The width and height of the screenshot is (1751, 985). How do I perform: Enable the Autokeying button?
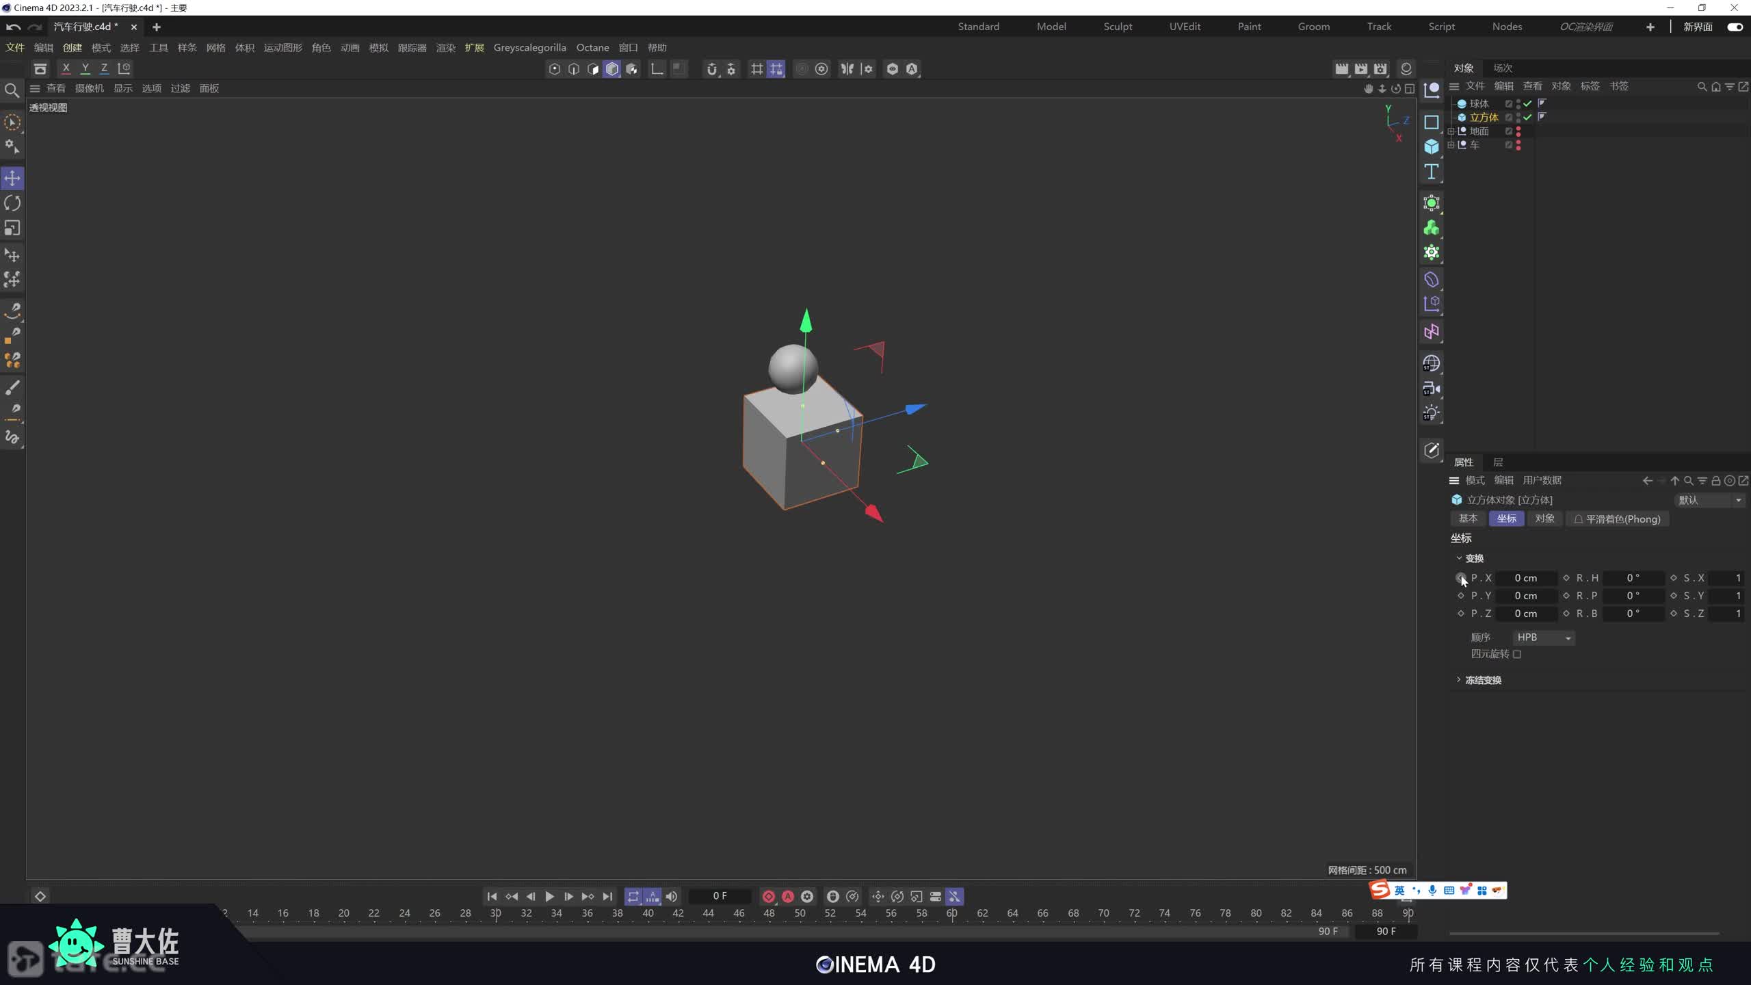pos(788,897)
